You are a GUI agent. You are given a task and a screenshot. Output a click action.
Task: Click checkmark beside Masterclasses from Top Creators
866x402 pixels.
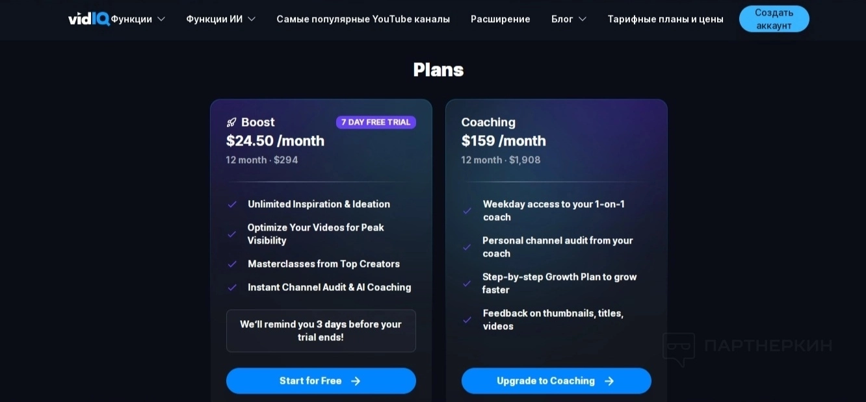[232, 264]
